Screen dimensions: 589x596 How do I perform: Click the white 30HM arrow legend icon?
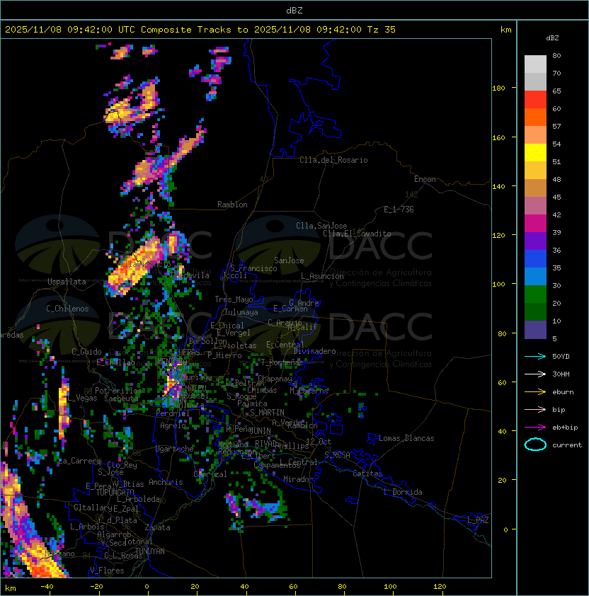click(535, 374)
